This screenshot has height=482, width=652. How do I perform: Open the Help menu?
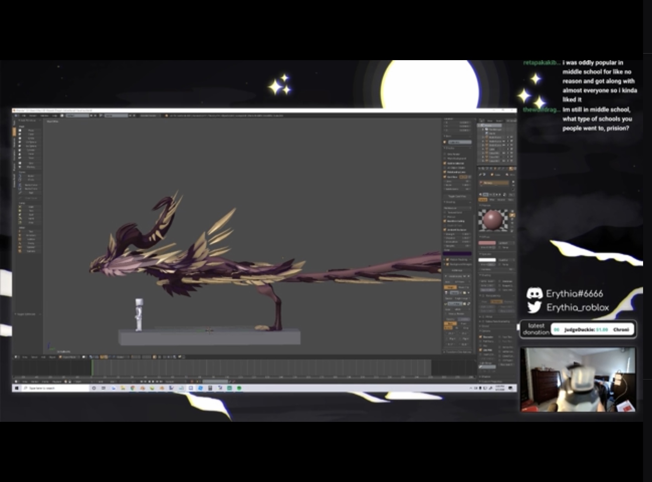(55, 115)
